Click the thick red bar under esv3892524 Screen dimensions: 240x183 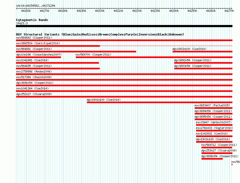tap(58, 46)
